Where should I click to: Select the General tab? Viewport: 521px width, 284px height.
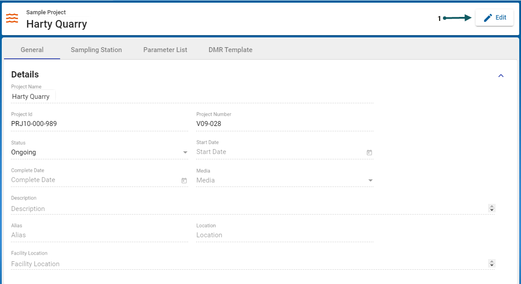point(32,50)
